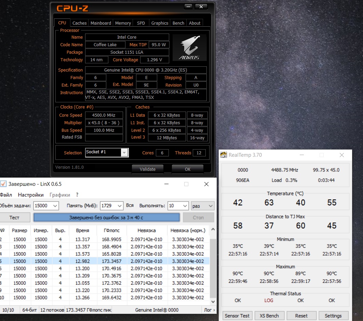363x321 pixels.
Task: Click the Время column header
Action: click(82, 230)
